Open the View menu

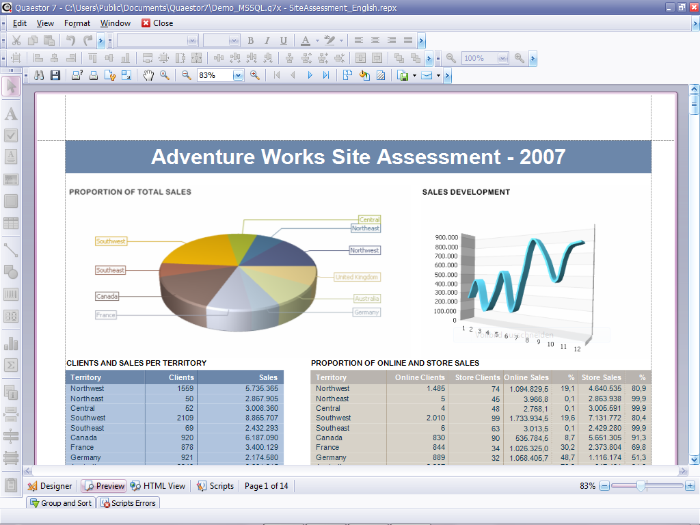tap(45, 23)
